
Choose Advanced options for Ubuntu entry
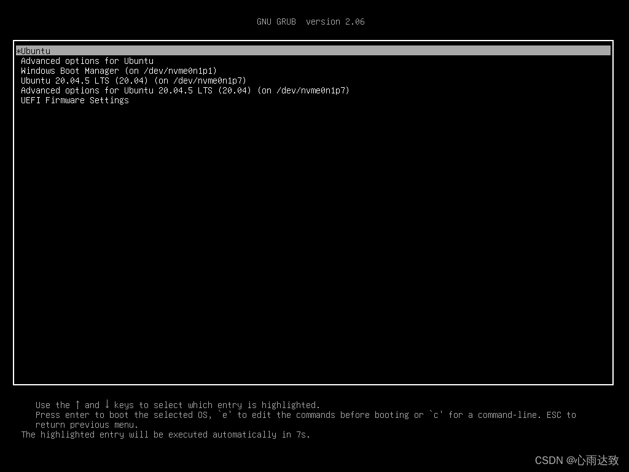click(87, 61)
